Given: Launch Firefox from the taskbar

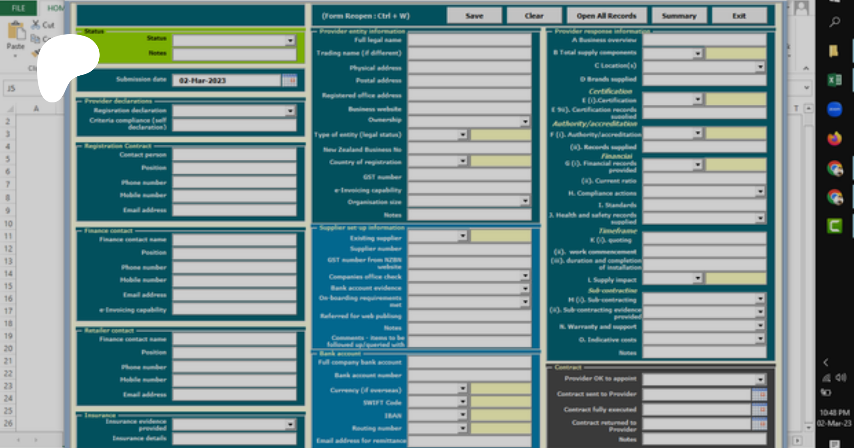Looking at the screenshot, I should coord(835,138).
